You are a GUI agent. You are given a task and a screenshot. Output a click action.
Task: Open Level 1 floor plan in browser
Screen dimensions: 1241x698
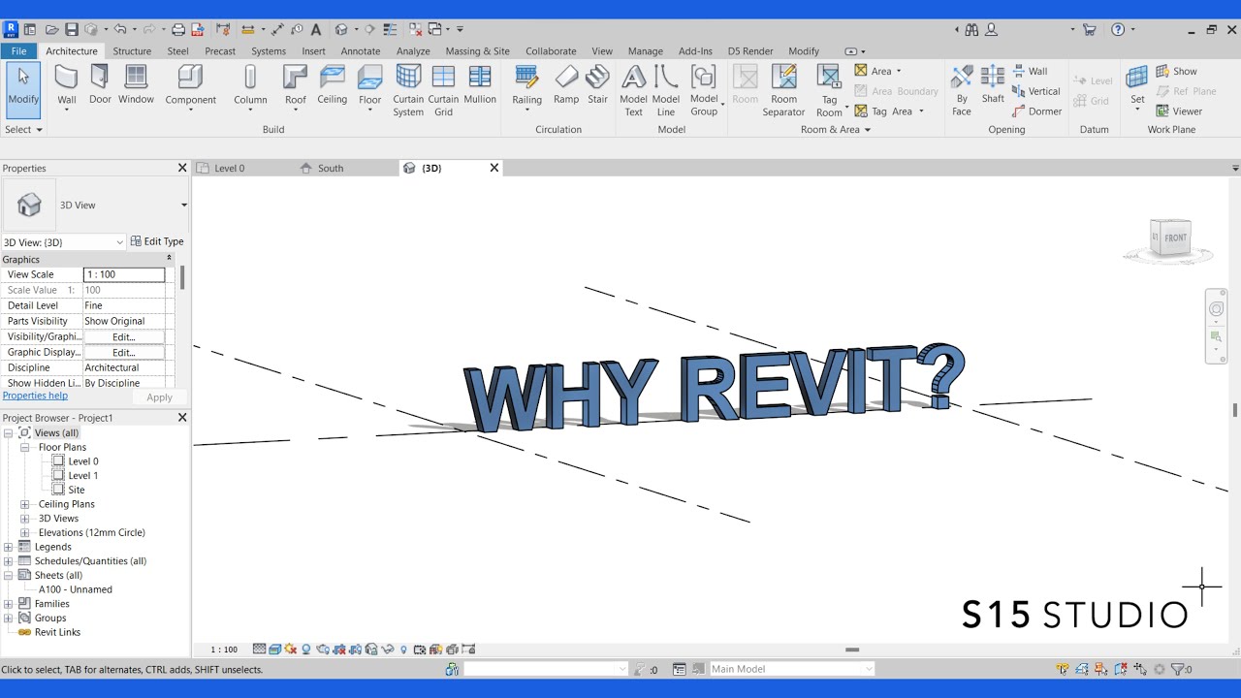(83, 476)
